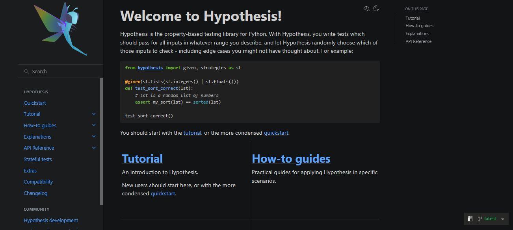Click the 'ON THIS PAGE' caption
513x230 pixels.
pyautogui.click(x=416, y=9)
